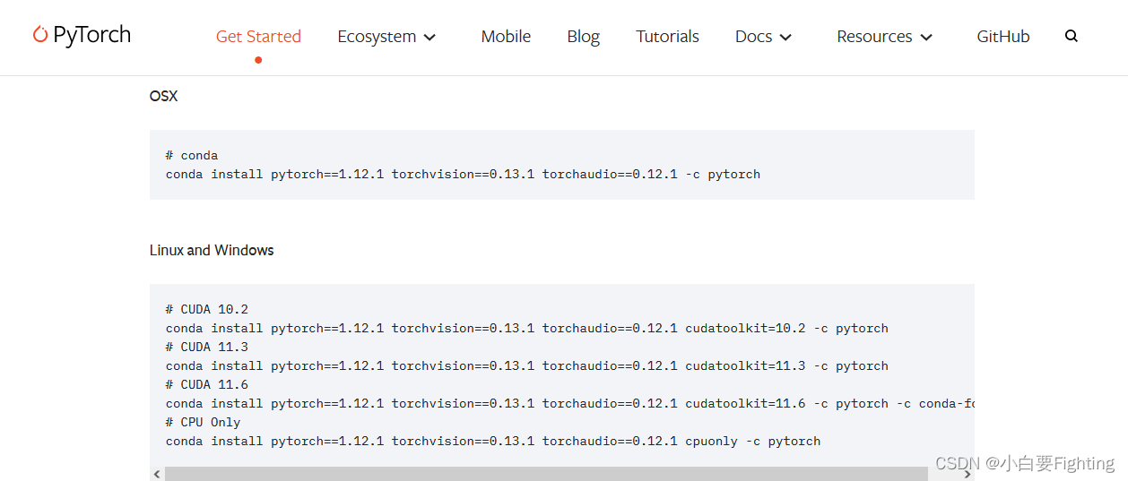Expand the Ecosystem dropdown menu
The height and width of the screenshot is (481, 1128).
(x=386, y=37)
